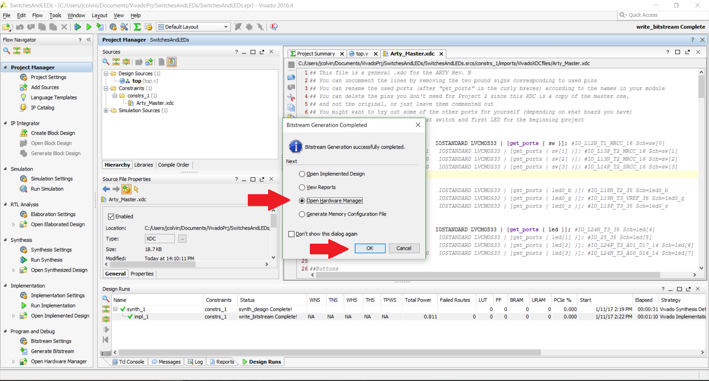
Task: Open Project Settings gear in toolbar
Action: (113, 27)
